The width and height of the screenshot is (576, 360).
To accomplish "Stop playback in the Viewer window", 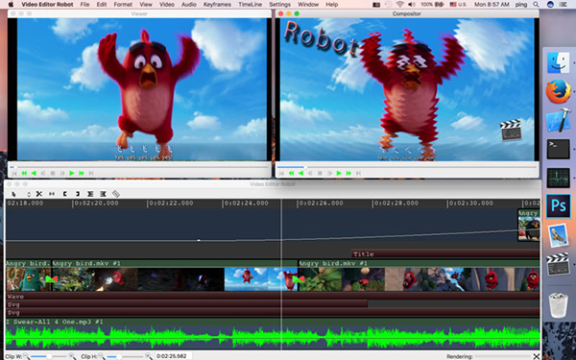I will [x=53, y=173].
